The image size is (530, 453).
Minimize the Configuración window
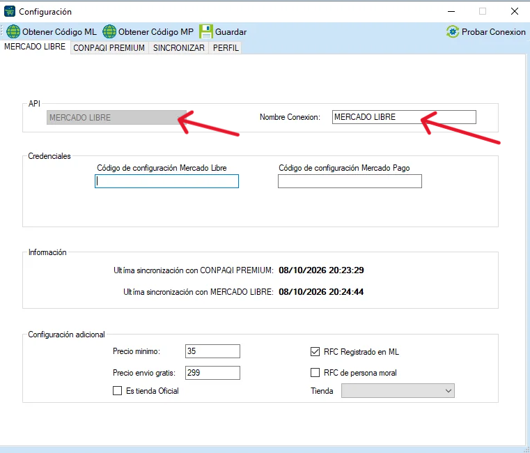coord(451,12)
